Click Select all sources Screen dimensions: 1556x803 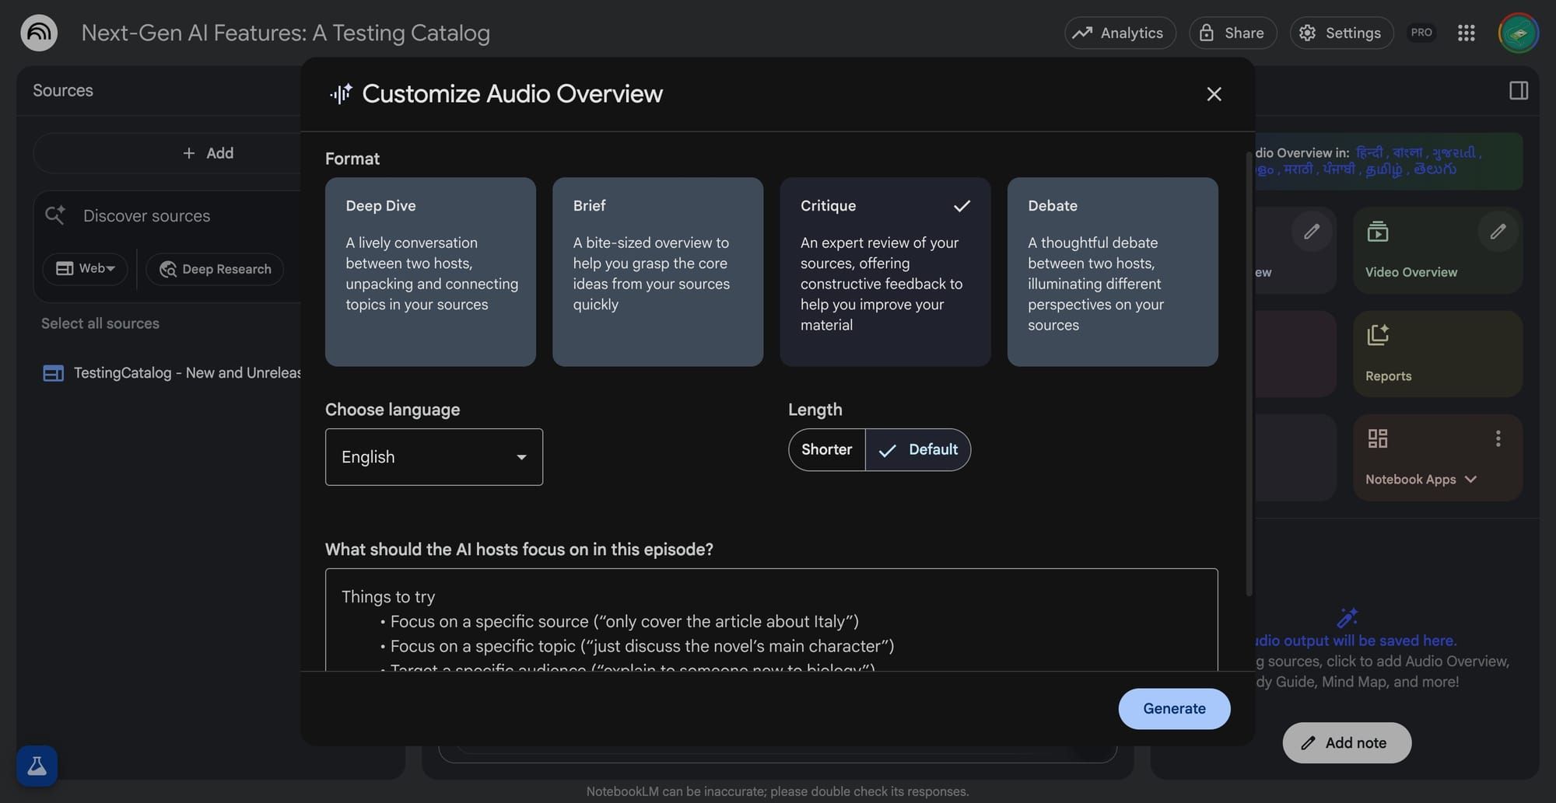click(100, 323)
